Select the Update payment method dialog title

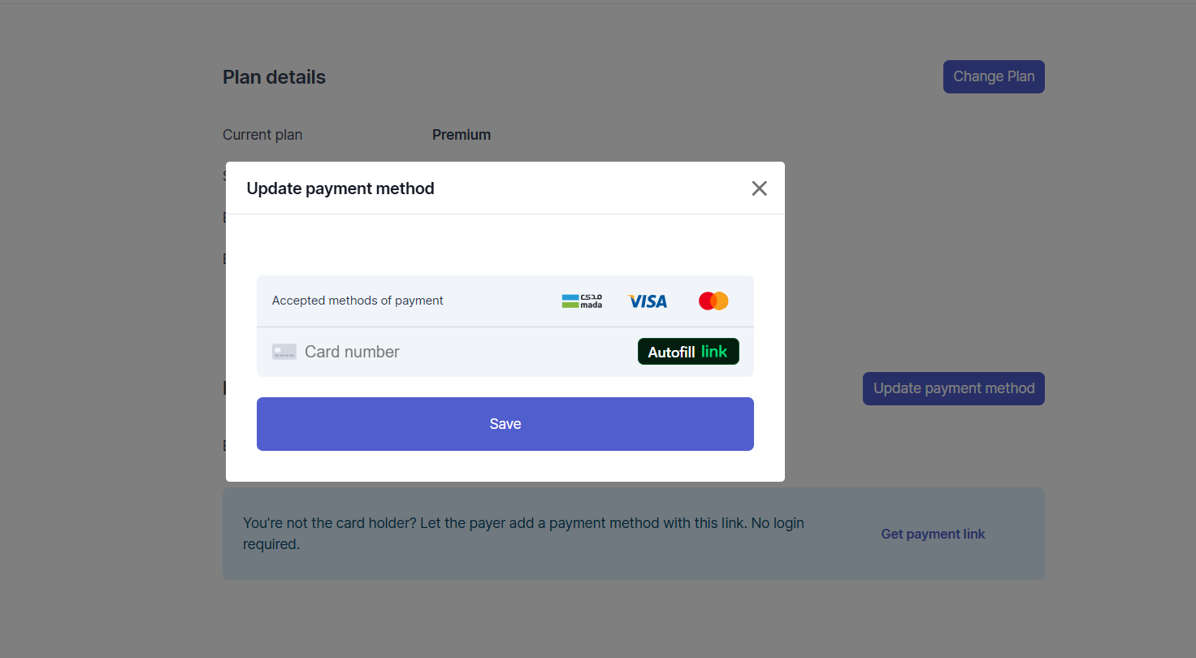click(x=340, y=188)
